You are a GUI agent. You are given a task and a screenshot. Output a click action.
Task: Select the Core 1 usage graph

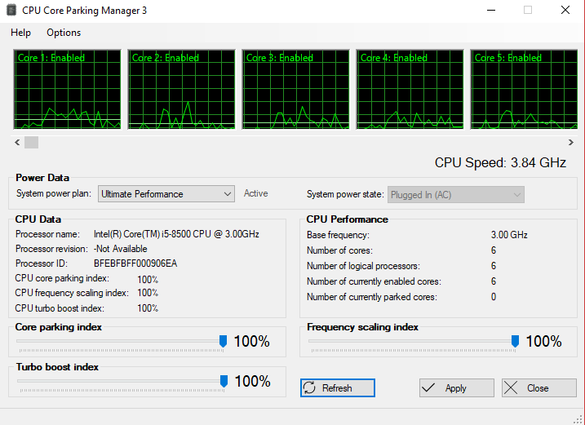68,89
